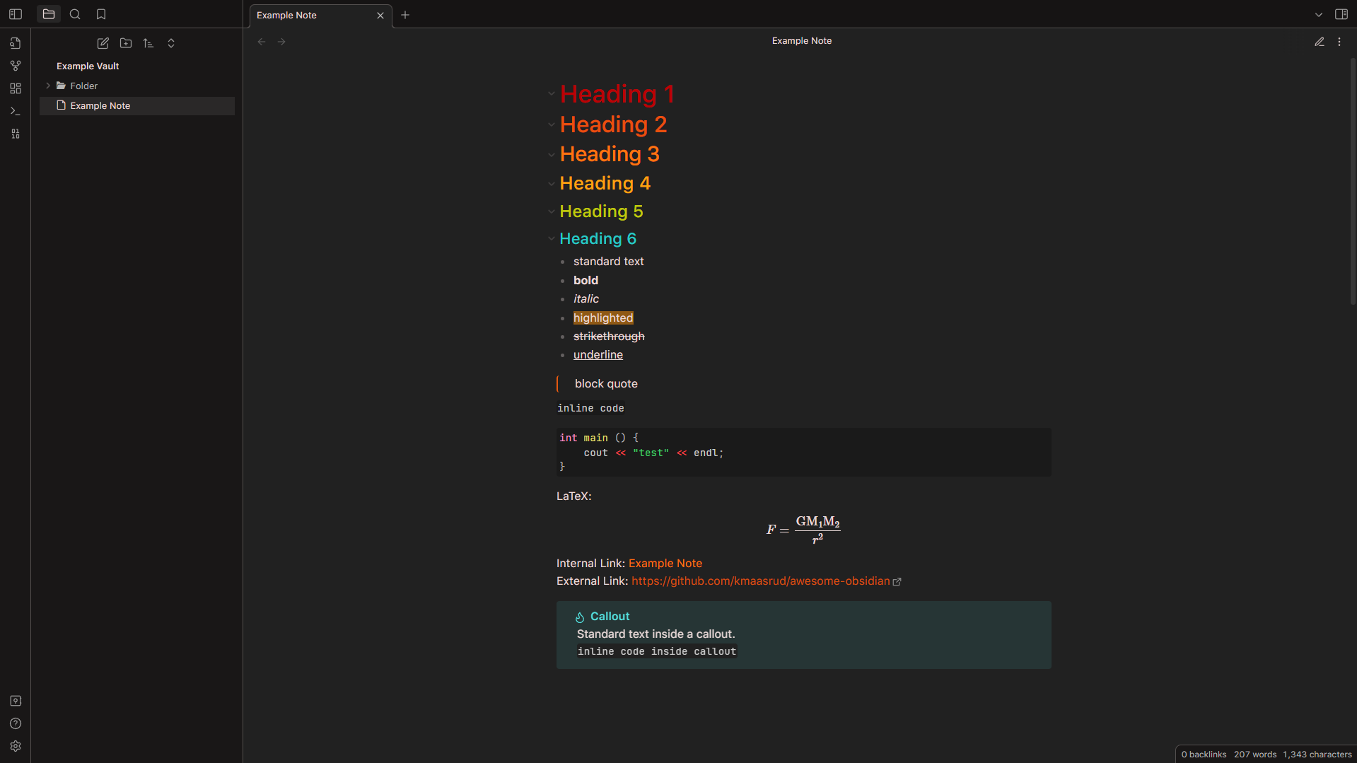
Task: Navigate back arrow
Action: (x=262, y=42)
